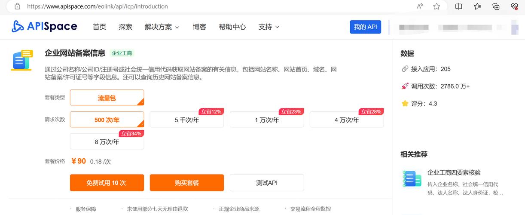Expand the 解决方案 dropdown menu

point(162,27)
